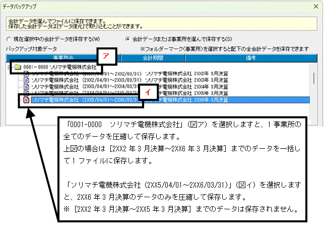This screenshot has width=324, height=227.
Task: Click remark text 2XX5年 3月決算
Action: point(211,93)
